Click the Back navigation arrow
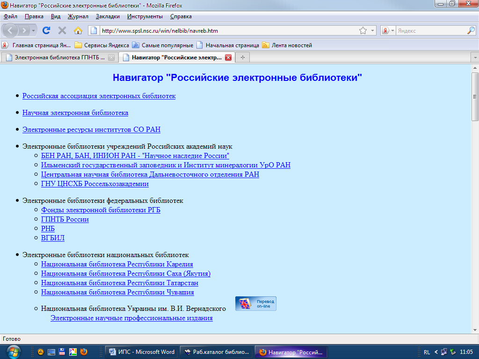The height and width of the screenshot is (359, 479). point(10,30)
